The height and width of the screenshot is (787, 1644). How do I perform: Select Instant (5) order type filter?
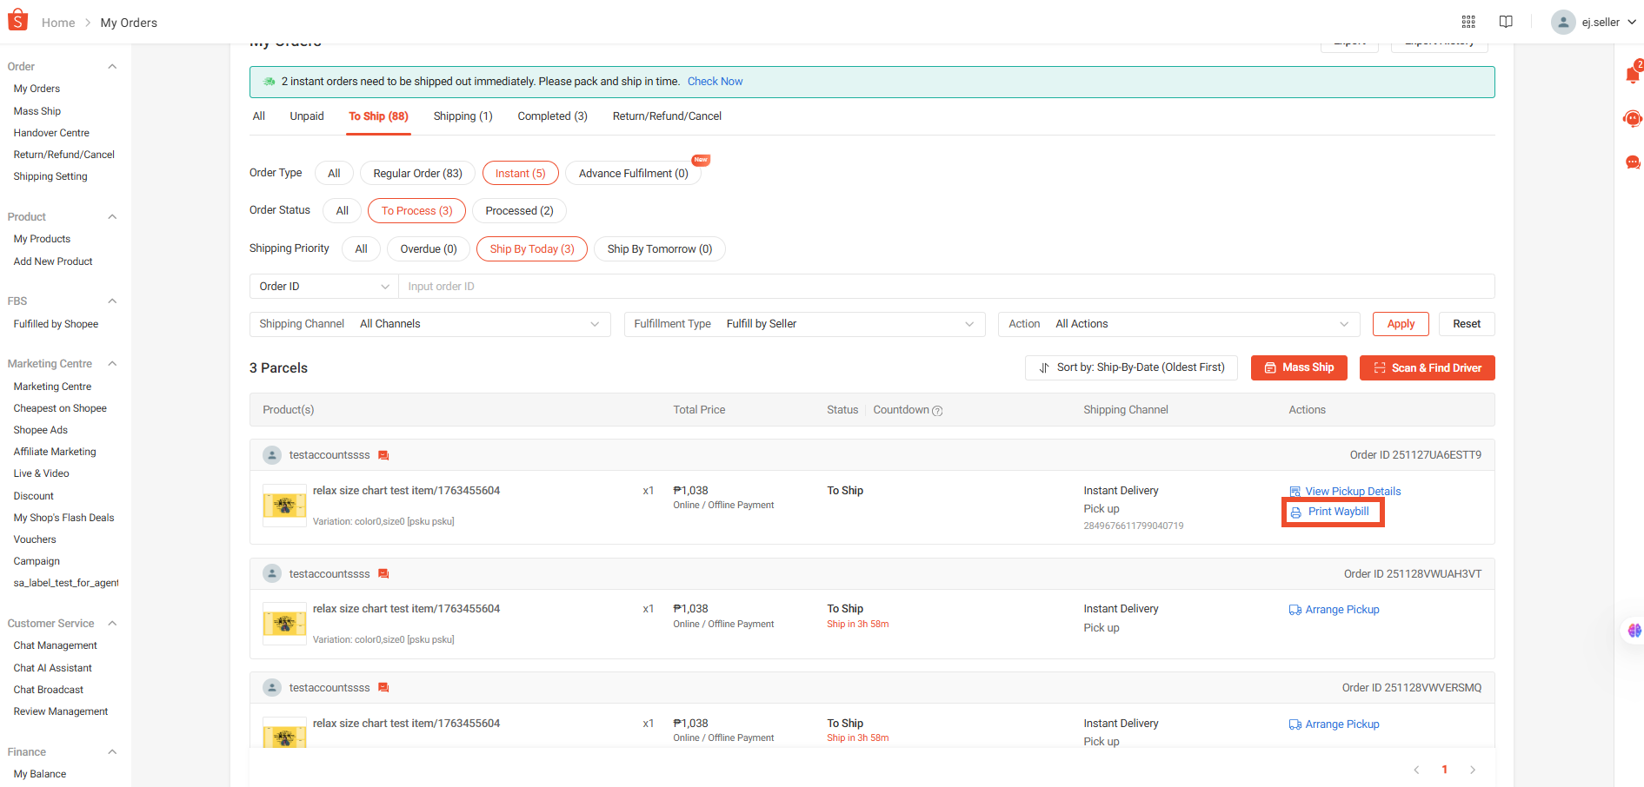(520, 174)
